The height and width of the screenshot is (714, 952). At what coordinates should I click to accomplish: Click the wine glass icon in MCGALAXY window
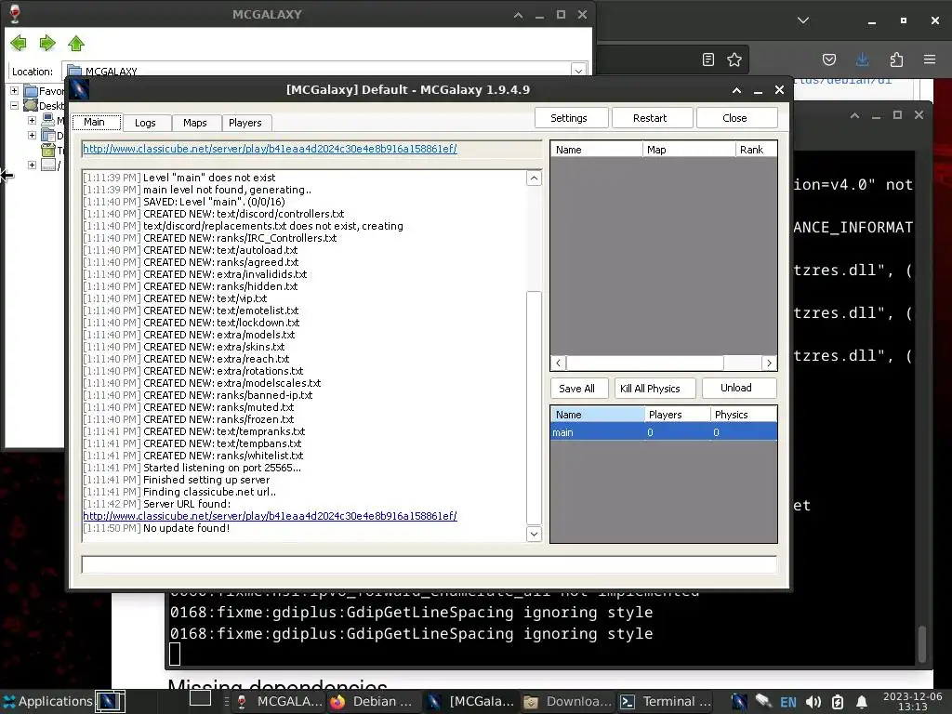pos(15,13)
